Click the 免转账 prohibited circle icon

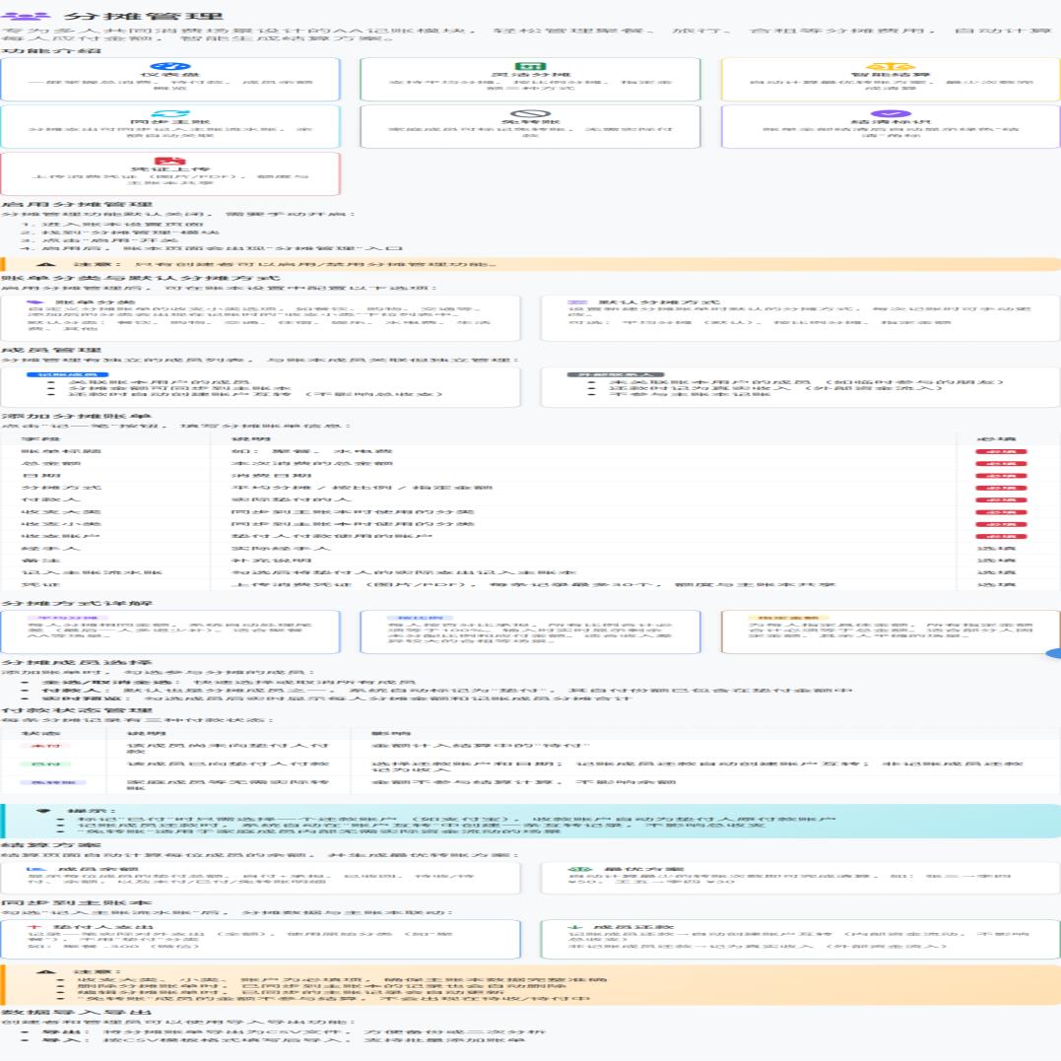530,113
